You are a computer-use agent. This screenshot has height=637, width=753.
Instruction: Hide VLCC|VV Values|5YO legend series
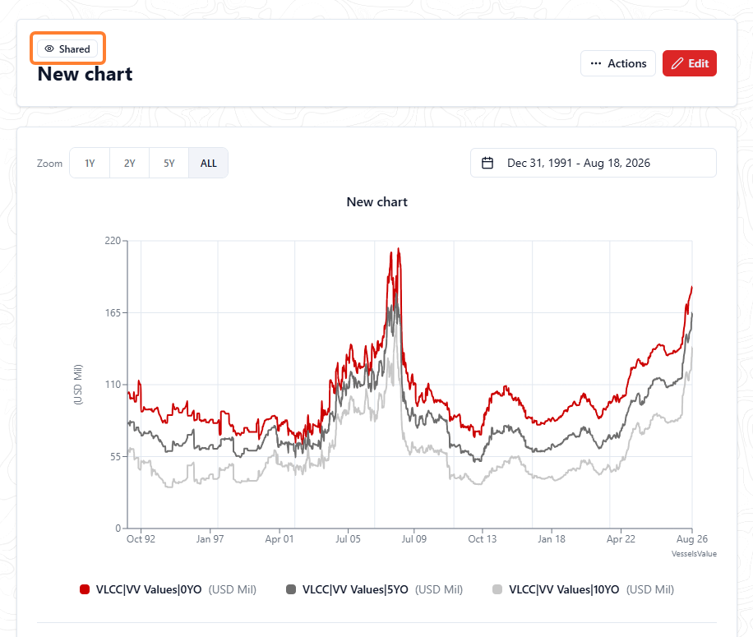coord(375,589)
